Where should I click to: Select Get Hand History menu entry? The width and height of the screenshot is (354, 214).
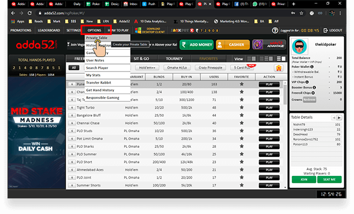click(107, 90)
